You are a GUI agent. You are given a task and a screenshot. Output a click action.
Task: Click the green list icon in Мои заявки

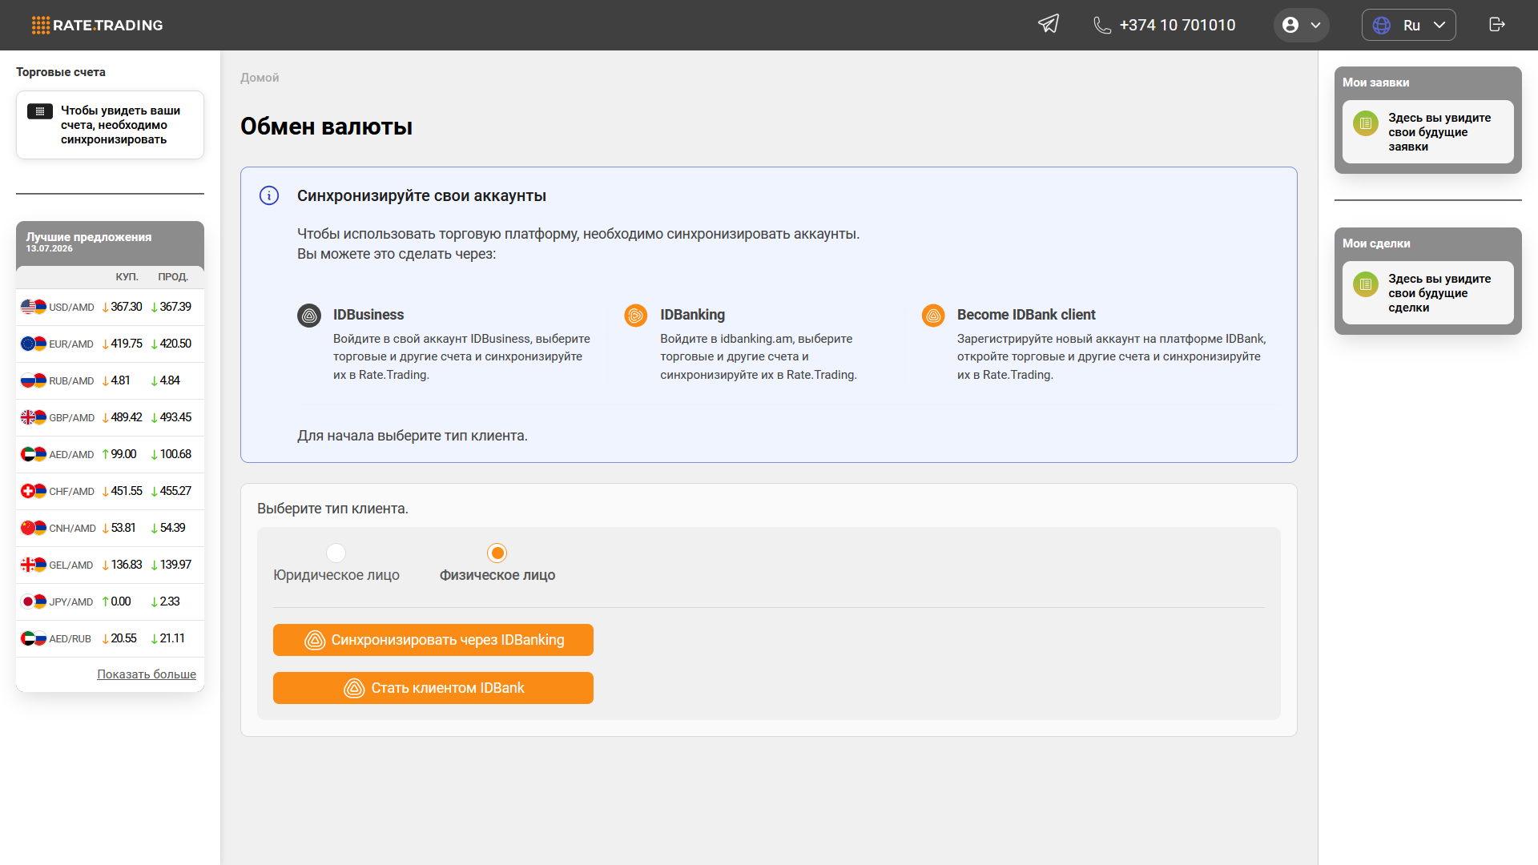click(1366, 123)
